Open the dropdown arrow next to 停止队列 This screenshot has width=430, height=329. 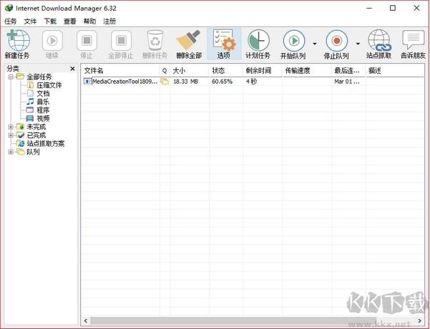click(x=358, y=44)
